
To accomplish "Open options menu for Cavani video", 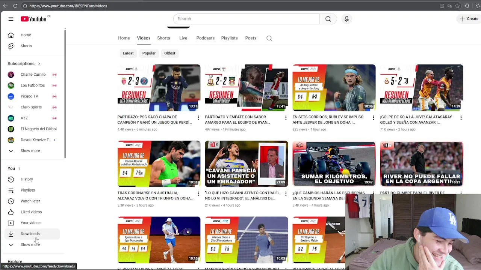I will click(286, 194).
